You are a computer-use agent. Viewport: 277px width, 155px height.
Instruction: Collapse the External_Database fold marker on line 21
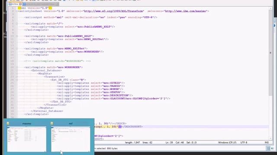pyautogui.click(x=17, y=71)
